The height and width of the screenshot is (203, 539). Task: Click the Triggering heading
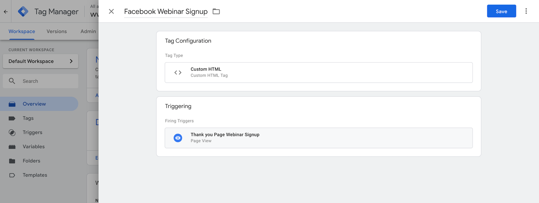[x=178, y=106]
